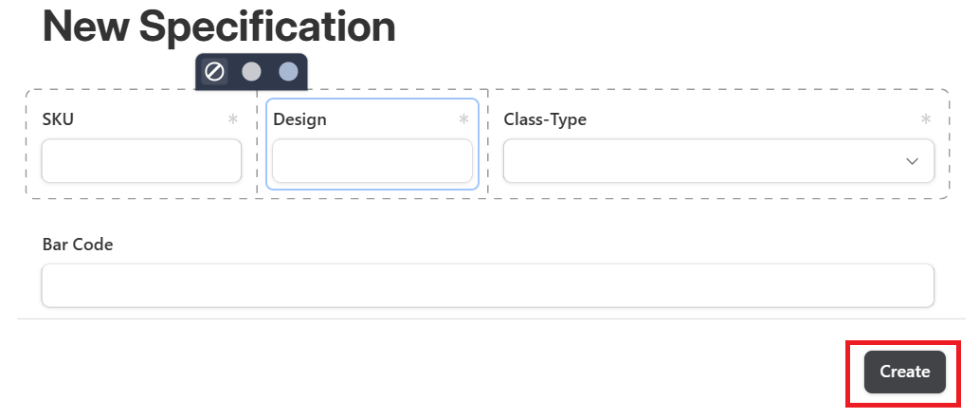
Task: Pick the blue-gray color circle
Action: [288, 72]
